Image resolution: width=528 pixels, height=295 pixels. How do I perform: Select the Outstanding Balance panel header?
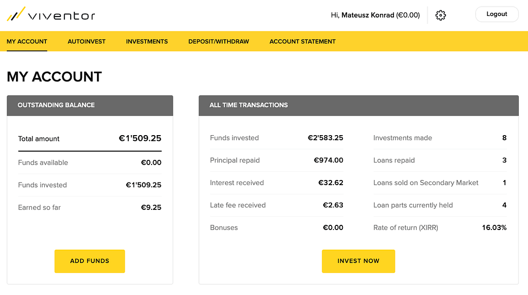point(90,105)
